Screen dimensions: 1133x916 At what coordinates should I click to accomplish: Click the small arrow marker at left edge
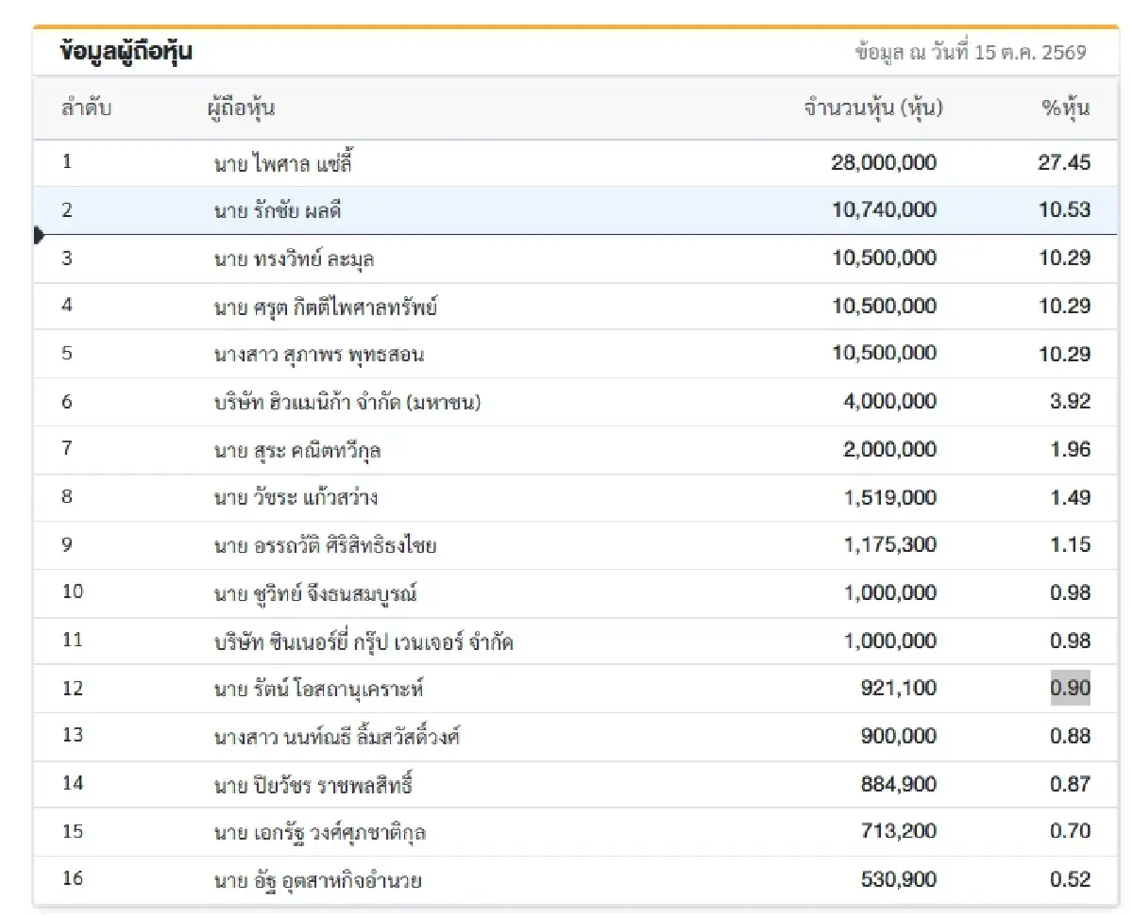pos(39,235)
